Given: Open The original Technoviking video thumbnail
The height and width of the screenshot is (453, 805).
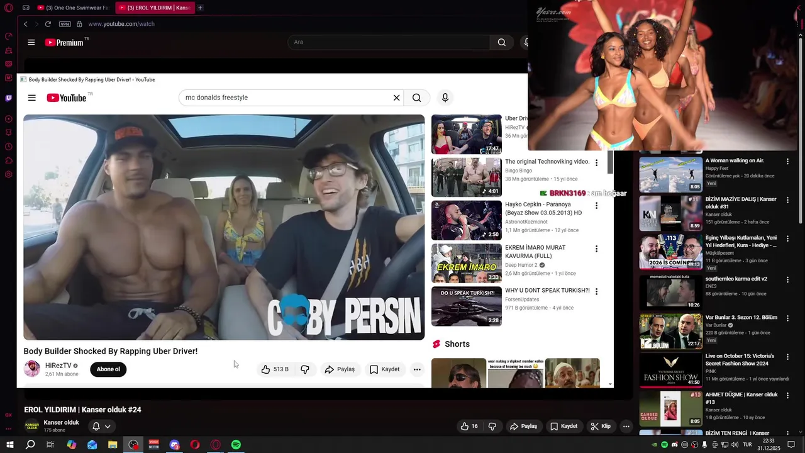Looking at the screenshot, I should pyautogui.click(x=466, y=177).
